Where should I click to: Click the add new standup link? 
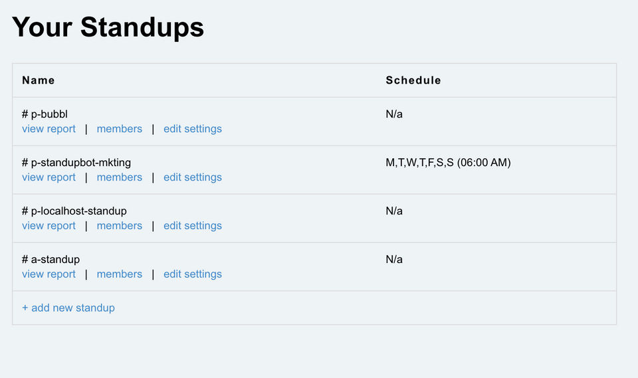[68, 308]
